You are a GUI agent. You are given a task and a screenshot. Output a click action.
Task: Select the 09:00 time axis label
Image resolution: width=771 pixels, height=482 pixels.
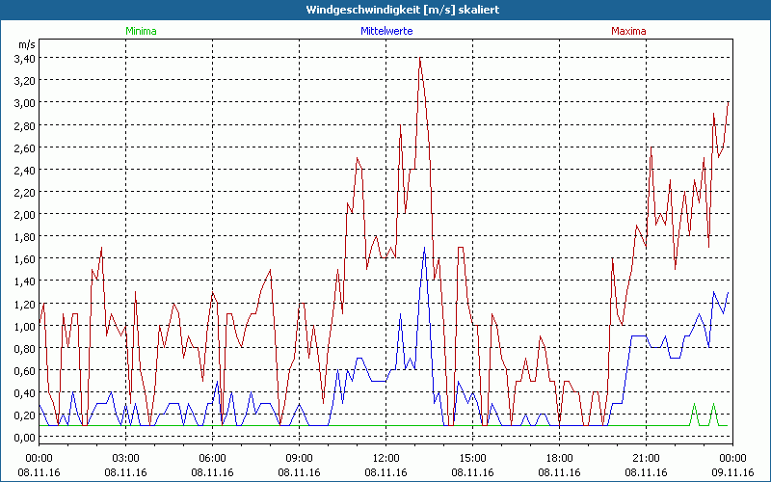point(299,457)
